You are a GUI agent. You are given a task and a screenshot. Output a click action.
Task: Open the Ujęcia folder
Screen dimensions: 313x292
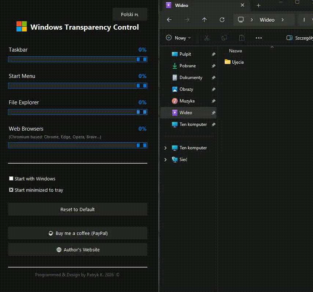click(x=237, y=62)
